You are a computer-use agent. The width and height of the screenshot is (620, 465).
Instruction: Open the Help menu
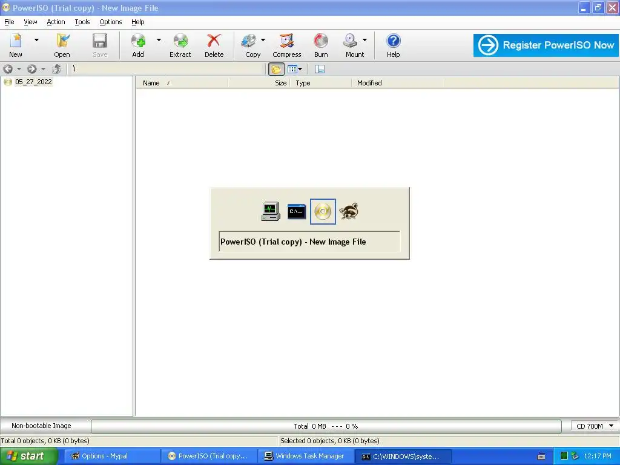click(137, 22)
